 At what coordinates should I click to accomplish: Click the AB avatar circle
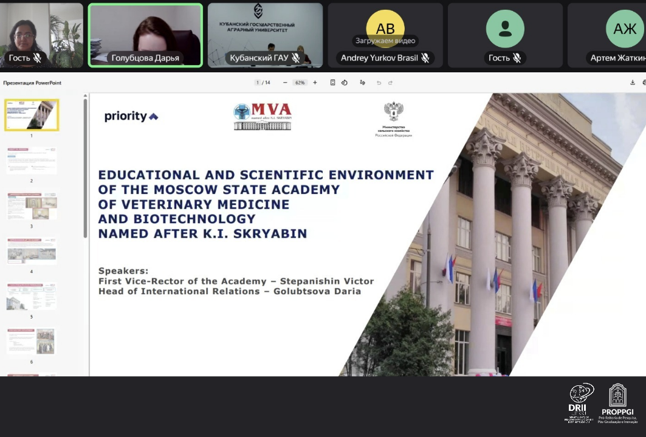click(x=385, y=28)
